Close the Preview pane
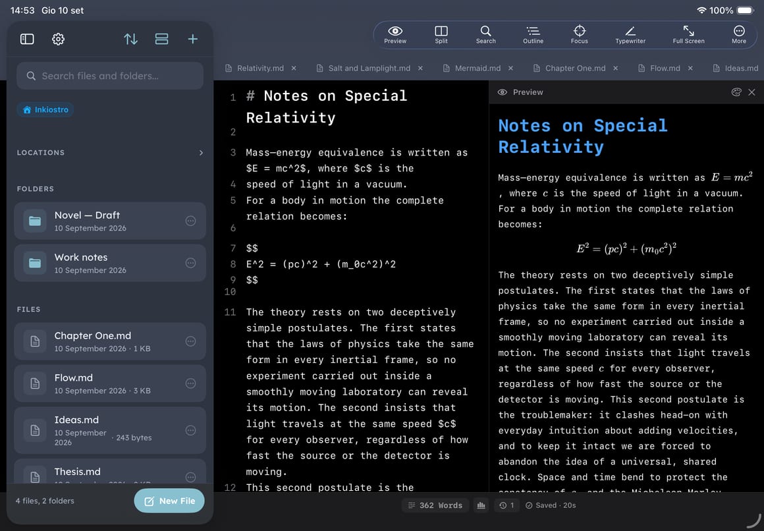This screenshot has height=531, width=764. click(x=752, y=92)
